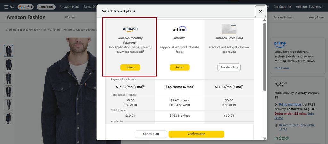Click the Affirm logo
The width and height of the screenshot is (328, 144).
click(179, 29)
